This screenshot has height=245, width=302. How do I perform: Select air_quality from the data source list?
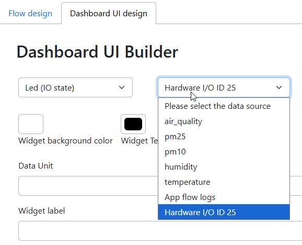coord(224,121)
